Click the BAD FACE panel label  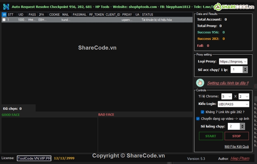[x=106, y=115]
